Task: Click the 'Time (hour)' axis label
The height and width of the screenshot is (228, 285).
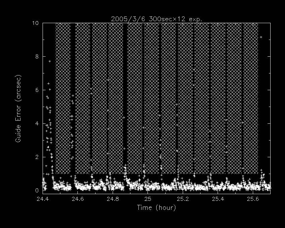Action: (156, 208)
